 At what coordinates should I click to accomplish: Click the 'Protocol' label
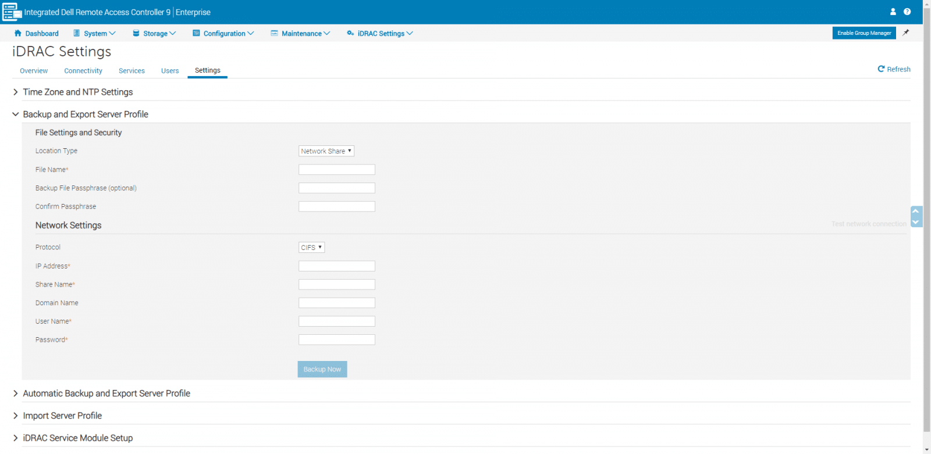point(48,248)
